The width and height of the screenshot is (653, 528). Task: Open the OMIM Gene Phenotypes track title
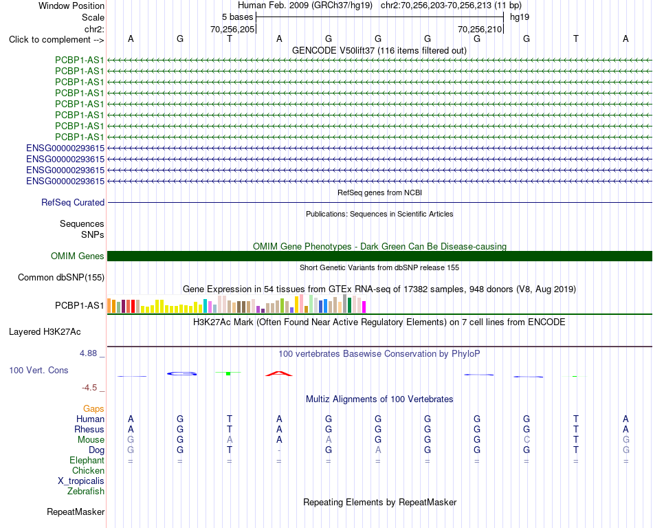[x=379, y=246]
